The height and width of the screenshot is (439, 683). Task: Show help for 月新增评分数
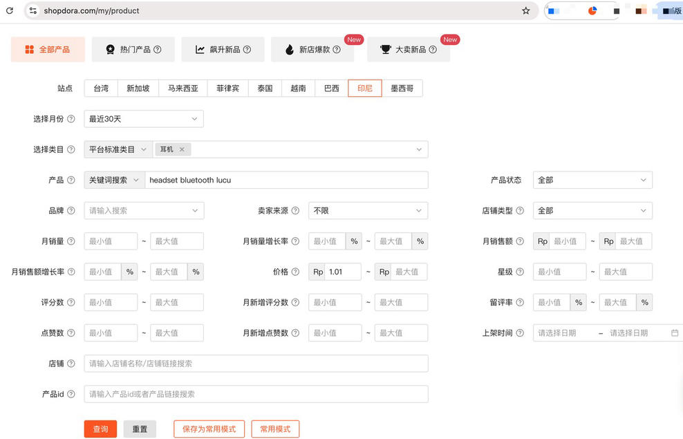click(x=295, y=302)
